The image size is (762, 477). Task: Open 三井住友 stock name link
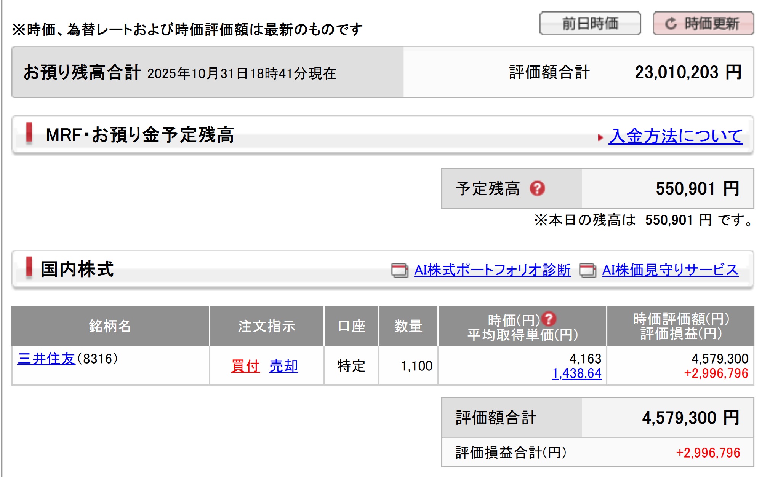pos(46,359)
